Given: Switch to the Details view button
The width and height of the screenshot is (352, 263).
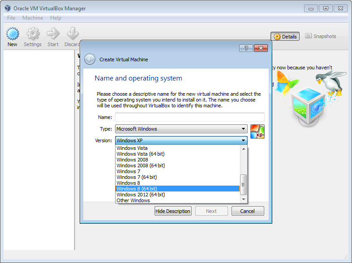Looking at the screenshot, I should point(285,36).
